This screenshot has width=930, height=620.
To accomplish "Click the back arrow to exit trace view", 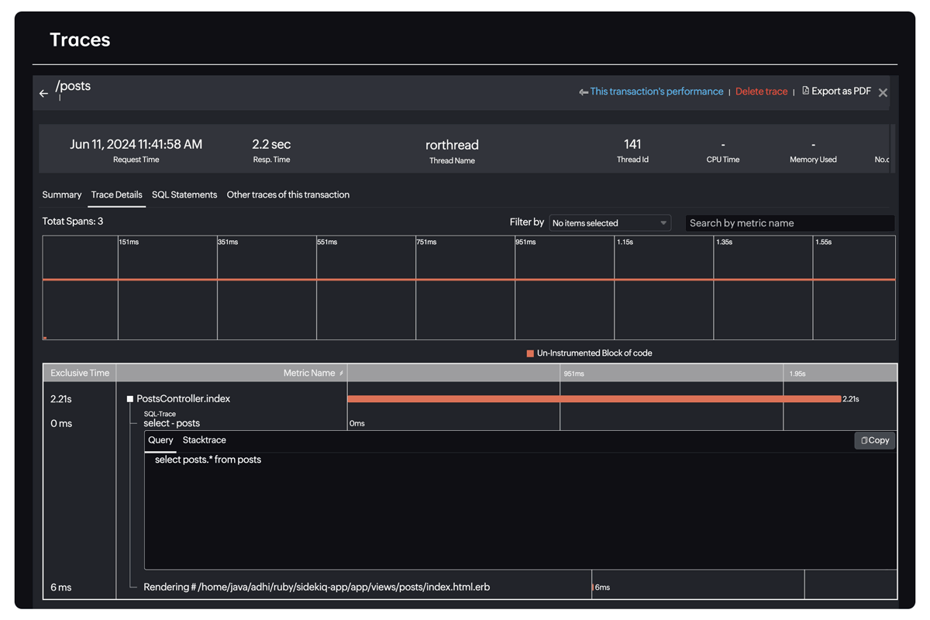I will 43,91.
